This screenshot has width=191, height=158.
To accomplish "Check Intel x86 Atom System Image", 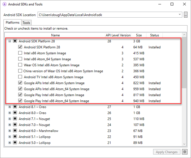I will point(20,53).
